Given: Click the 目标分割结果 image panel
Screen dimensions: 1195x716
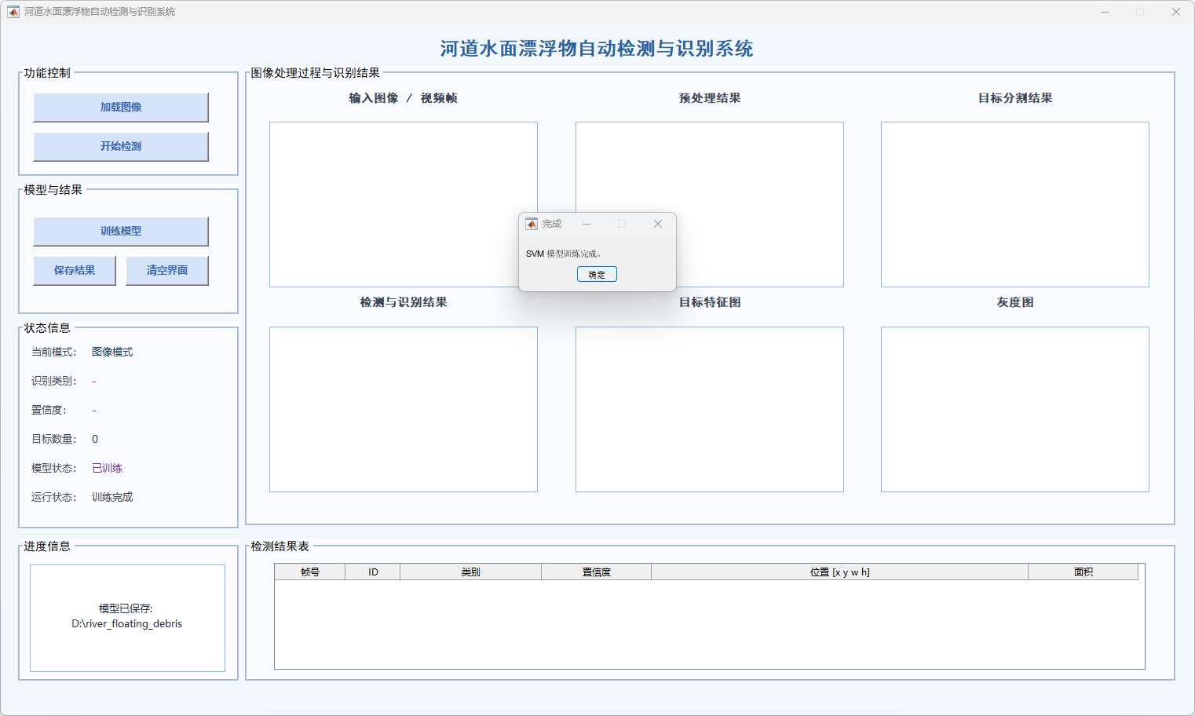Looking at the screenshot, I should (1014, 204).
